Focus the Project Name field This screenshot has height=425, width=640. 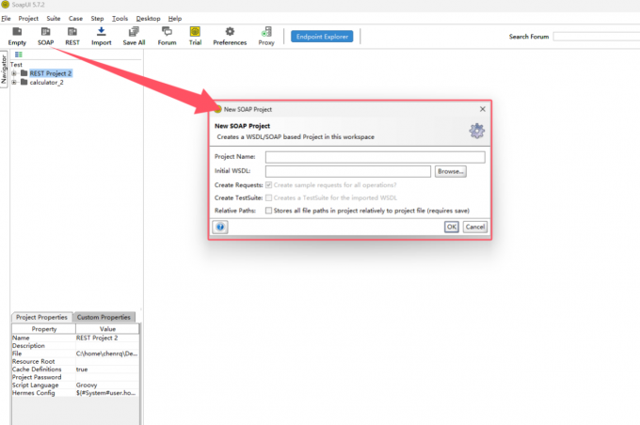(x=376, y=157)
